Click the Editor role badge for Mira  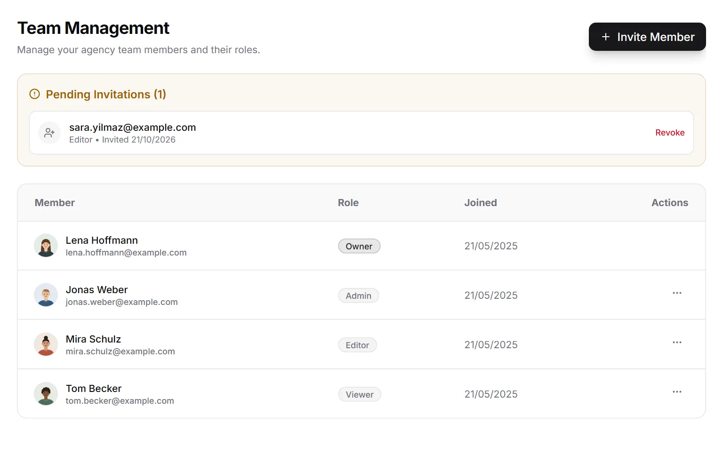[357, 345]
